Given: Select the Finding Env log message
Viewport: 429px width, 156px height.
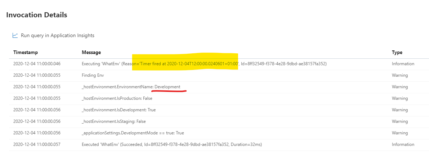Looking at the screenshot, I should 93,75.
